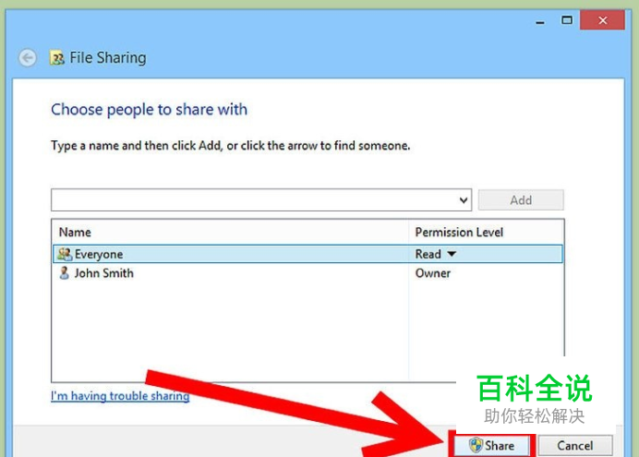The height and width of the screenshot is (457, 639).
Task: Click the John Smith user icon
Action: click(64, 273)
